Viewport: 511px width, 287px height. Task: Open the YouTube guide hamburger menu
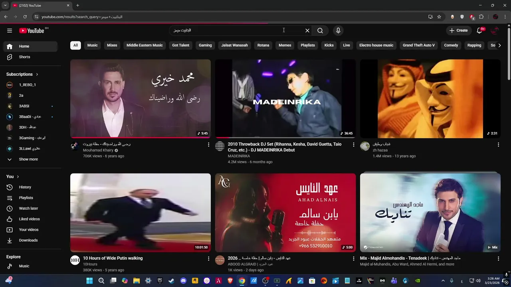(10, 31)
